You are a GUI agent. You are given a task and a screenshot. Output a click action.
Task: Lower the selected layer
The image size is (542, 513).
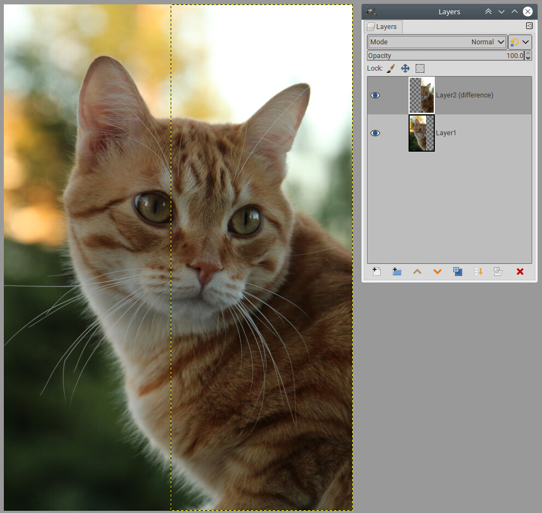pyautogui.click(x=438, y=272)
